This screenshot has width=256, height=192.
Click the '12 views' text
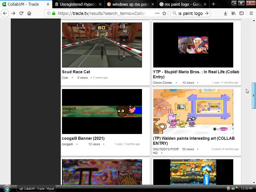94,144
